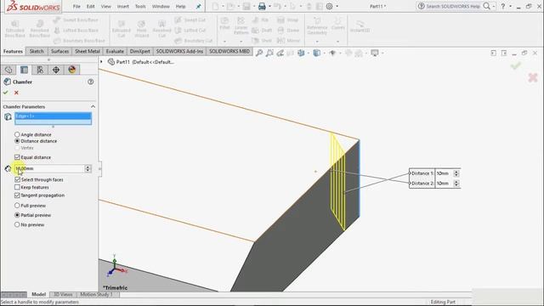Toggle Select through faces checkbox
The width and height of the screenshot is (544, 306).
(x=17, y=179)
